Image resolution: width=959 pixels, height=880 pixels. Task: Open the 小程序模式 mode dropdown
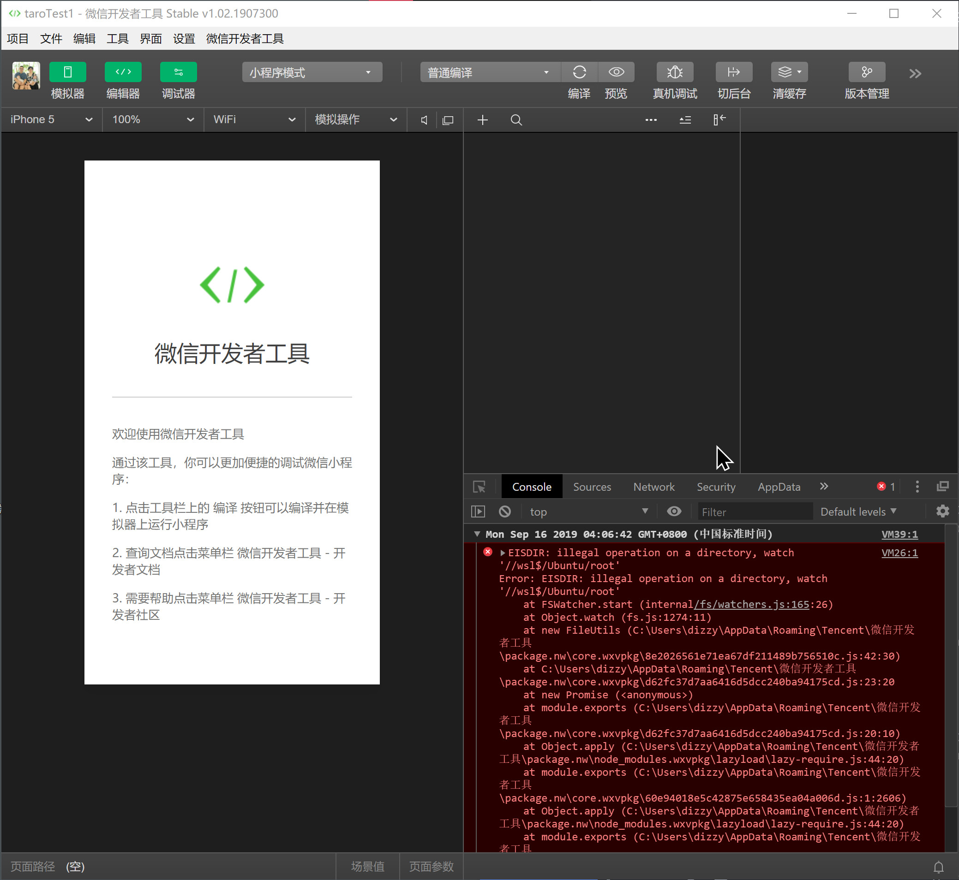coord(312,72)
